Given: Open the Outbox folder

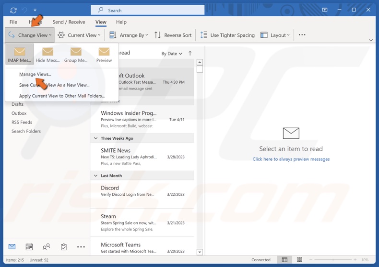Looking at the screenshot, I should click(x=19, y=113).
